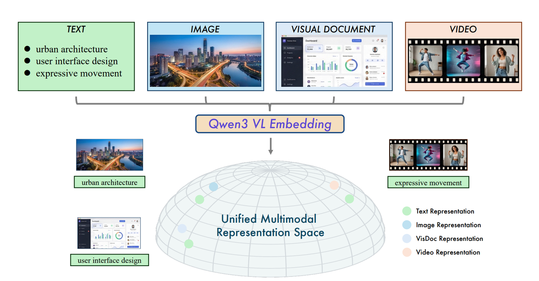This screenshot has width=539, height=281.
Task: Pick the blue Image Representation legend dot
Action: (406, 225)
